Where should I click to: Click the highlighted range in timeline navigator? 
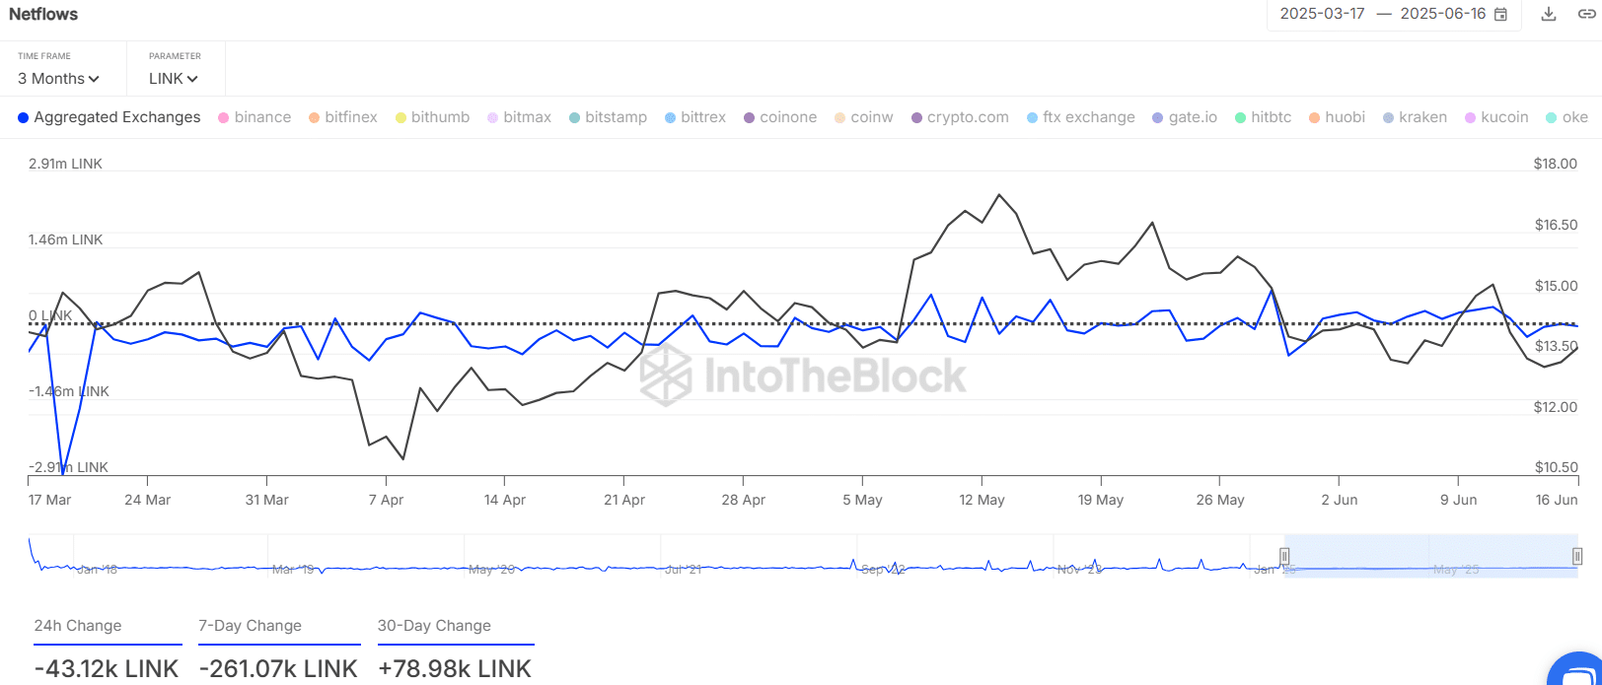coord(1430,556)
